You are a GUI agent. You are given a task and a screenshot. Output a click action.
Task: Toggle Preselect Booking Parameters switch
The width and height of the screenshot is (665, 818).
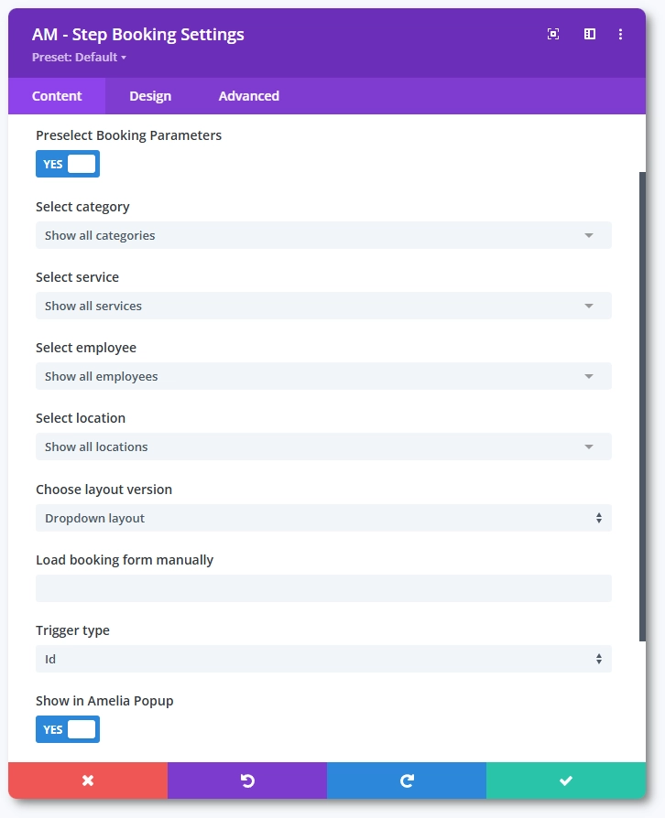[x=68, y=164]
